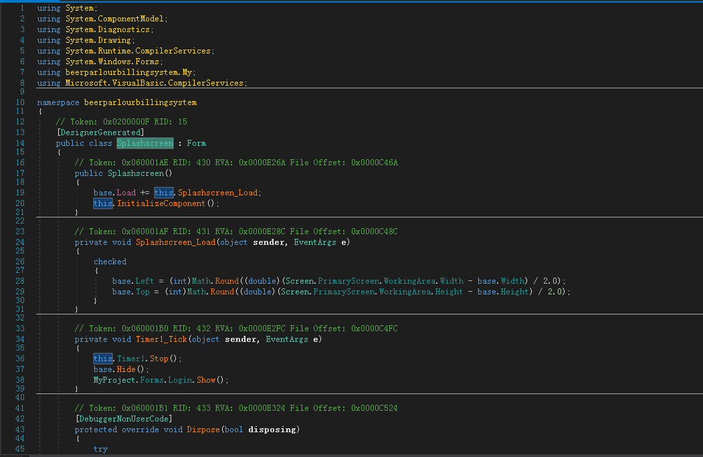Click the Token 0x0200000F comment line

120,122
